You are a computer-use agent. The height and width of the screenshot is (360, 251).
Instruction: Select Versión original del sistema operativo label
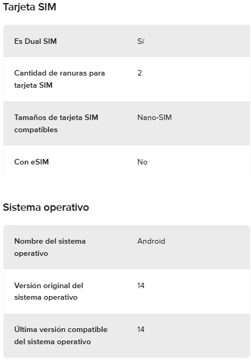49,291
